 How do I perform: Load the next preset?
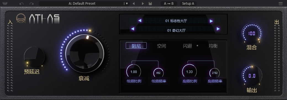pos(143,4)
